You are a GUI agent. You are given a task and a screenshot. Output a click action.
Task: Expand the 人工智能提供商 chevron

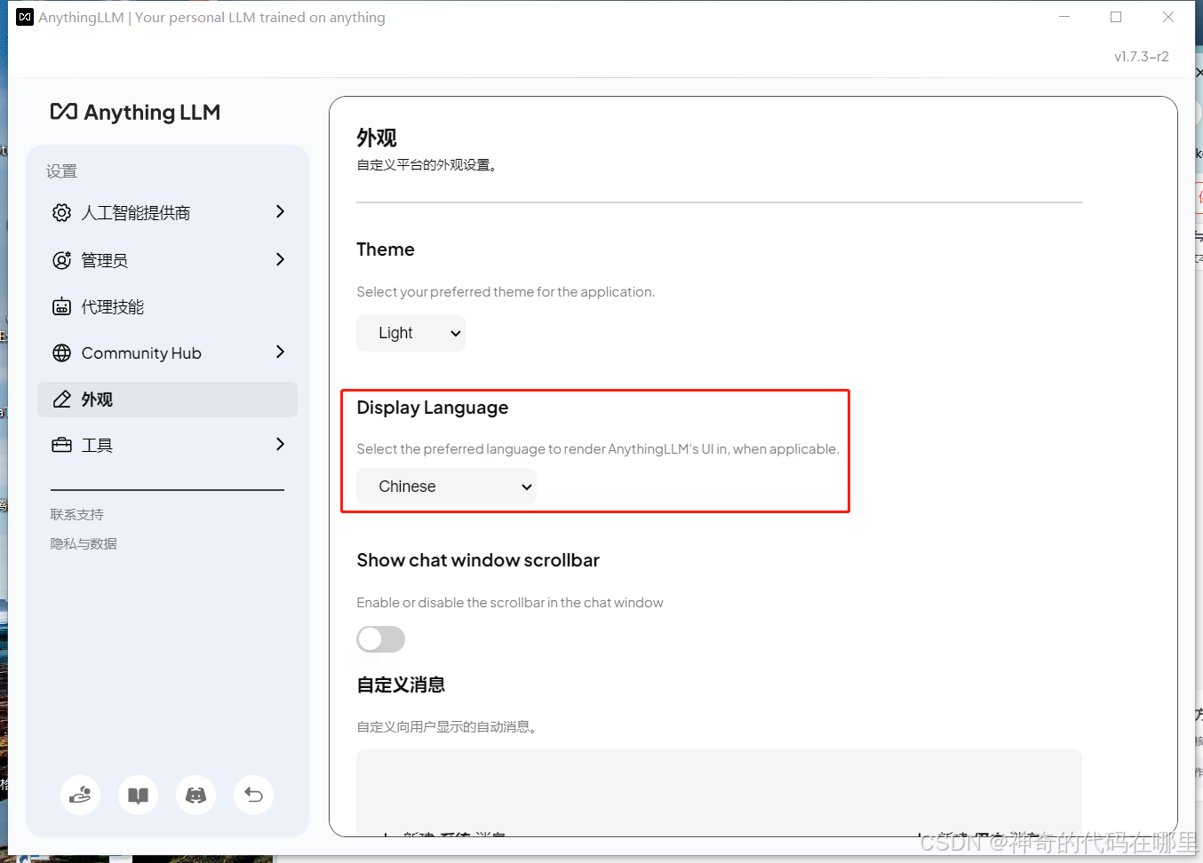280,211
